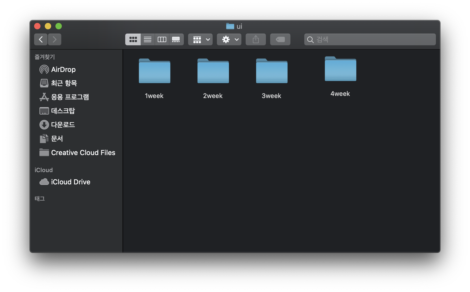This screenshot has width=470, height=292.
Task: Open the group-by arrangement dropdown
Action: (200, 39)
